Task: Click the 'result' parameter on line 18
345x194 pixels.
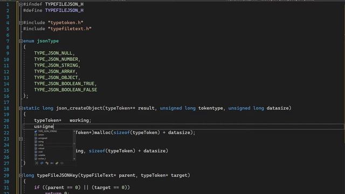Action: pyautogui.click(x=146, y=108)
